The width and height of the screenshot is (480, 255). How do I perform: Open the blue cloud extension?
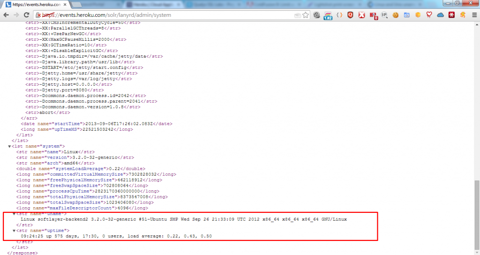coord(440,15)
